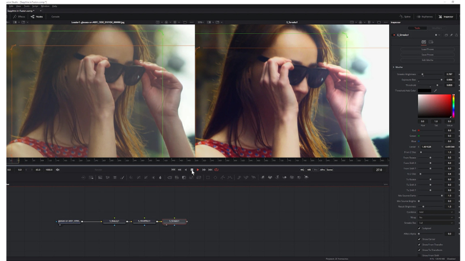Expand the Streaks Res dropdown
Image resolution: width=465 pixels, height=261 pixels.
[x=436, y=223]
